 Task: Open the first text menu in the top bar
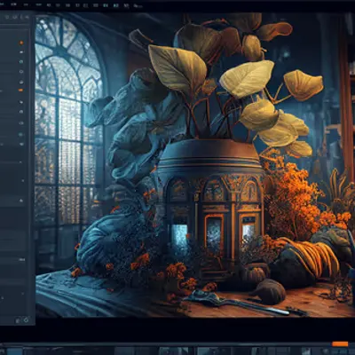click(x=2, y=4)
